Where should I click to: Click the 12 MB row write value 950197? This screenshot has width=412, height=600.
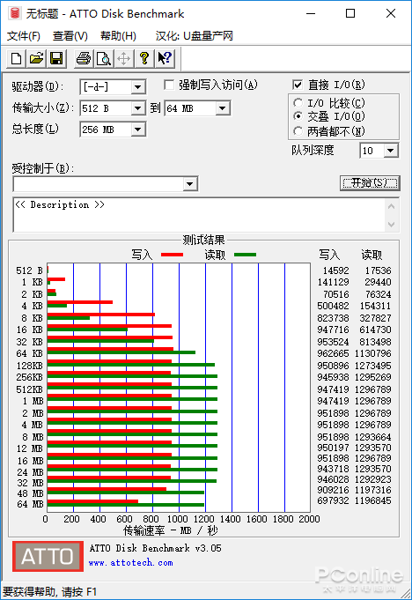click(333, 448)
